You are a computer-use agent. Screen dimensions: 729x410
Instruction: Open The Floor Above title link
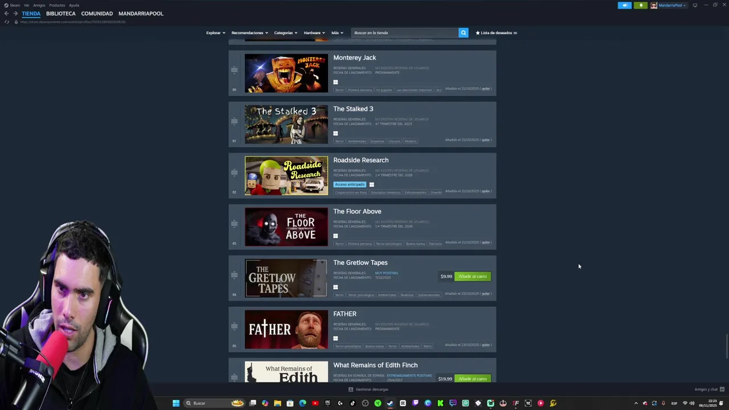(x=357, y=211)
